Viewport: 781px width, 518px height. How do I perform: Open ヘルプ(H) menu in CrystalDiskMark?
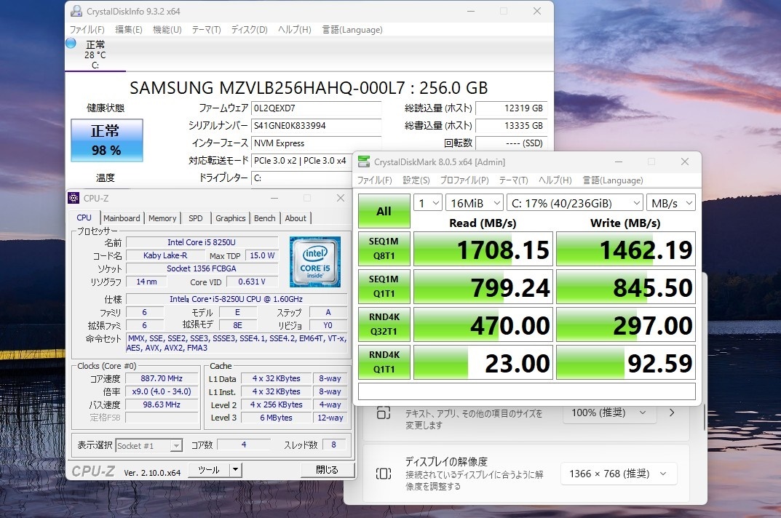pyautogui.click(x=555, y=180)
